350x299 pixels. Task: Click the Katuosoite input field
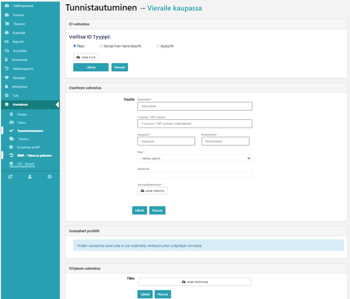tap(194, 106)
